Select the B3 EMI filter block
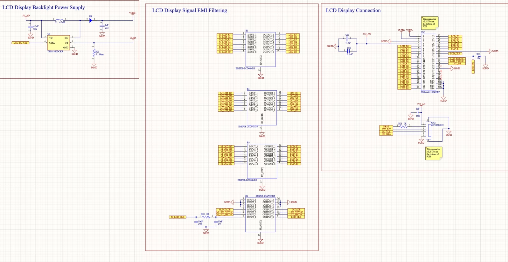508x262 pixels. tap(261, 161)
